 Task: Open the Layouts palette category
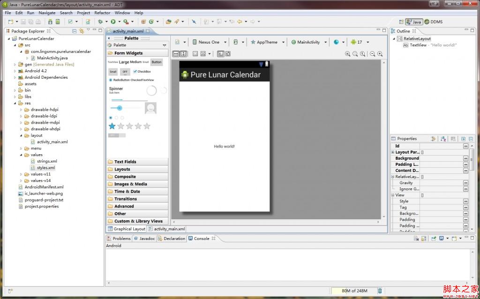click(122, 169)
